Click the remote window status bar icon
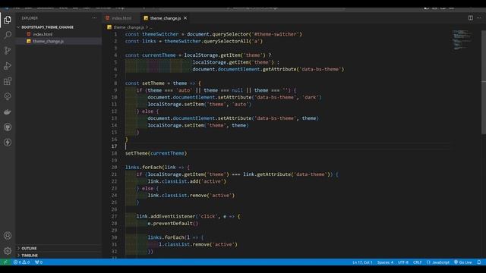This screenshot has height=273, width=486. pos(5,262)
